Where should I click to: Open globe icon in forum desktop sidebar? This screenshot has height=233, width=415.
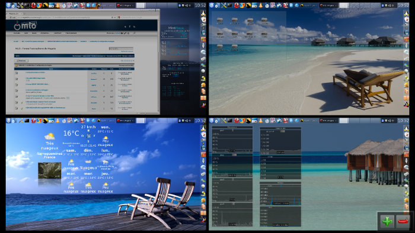point(203,33)
